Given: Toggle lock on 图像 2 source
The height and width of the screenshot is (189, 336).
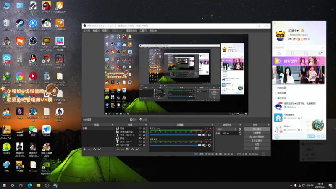Looking at the screenshot, I should (144, 139).
